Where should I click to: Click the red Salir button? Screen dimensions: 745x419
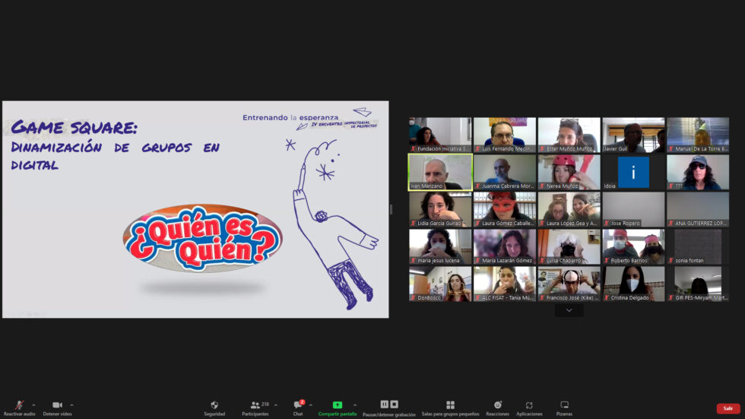click(x=728, y=408)
